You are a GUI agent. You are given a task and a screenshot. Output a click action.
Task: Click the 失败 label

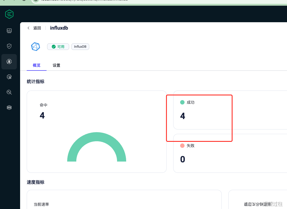(191, 146)
